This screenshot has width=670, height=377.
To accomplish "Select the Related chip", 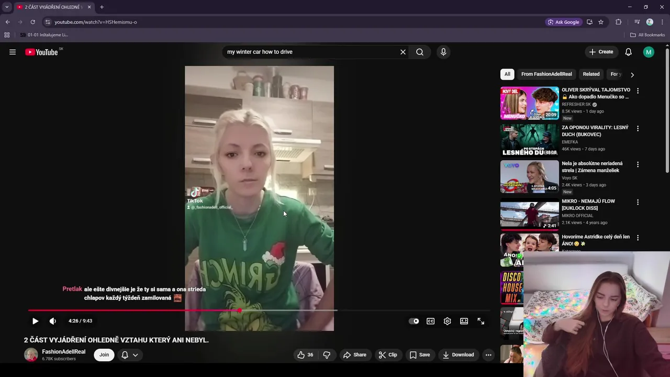I will [591, 74].
